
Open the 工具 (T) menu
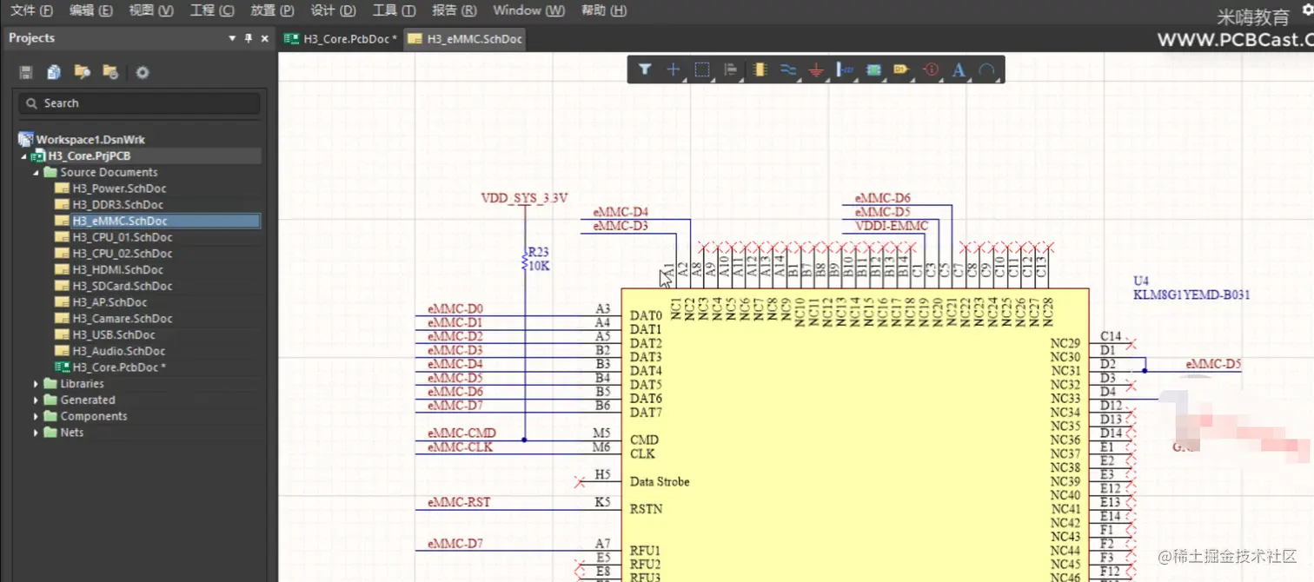(x=394, y=10)
